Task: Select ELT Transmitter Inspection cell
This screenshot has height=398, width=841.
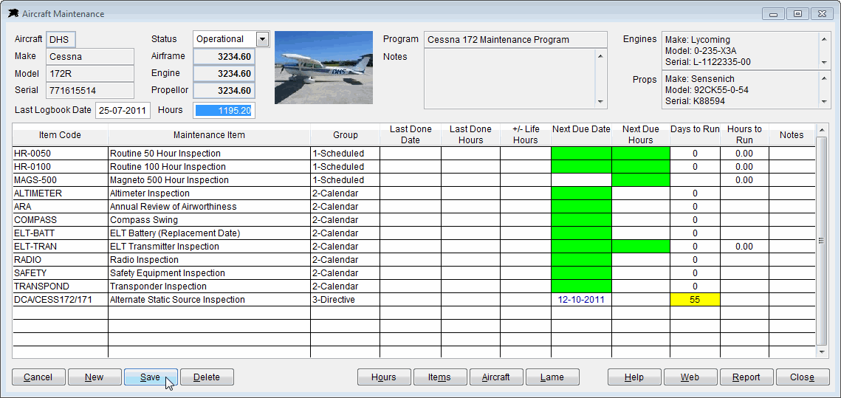Action: 209,247
